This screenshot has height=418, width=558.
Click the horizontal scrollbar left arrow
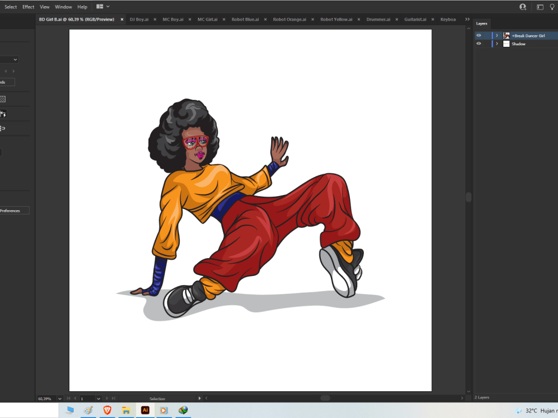[x=206, y=398]
